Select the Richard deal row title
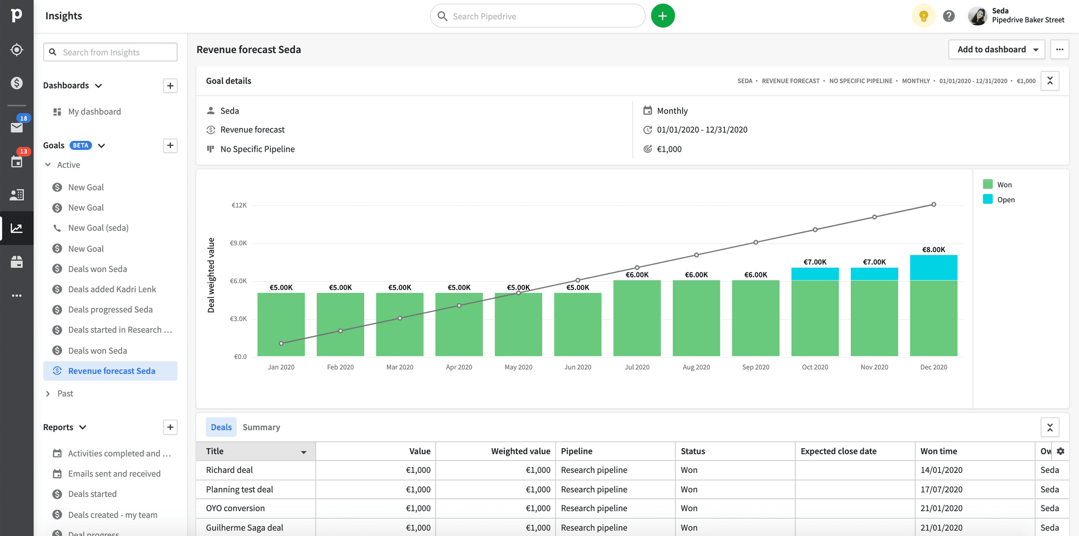This screenshot has width=1079, height=536. point(229,470)
